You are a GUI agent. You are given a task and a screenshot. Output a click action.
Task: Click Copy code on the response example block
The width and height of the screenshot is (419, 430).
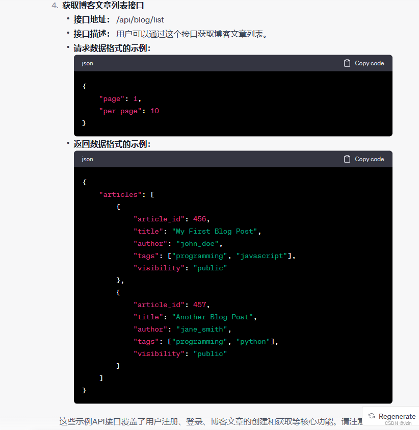[369, 159]
